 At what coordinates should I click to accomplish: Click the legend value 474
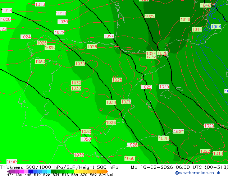pyautogui.click(x=10, y=175)
